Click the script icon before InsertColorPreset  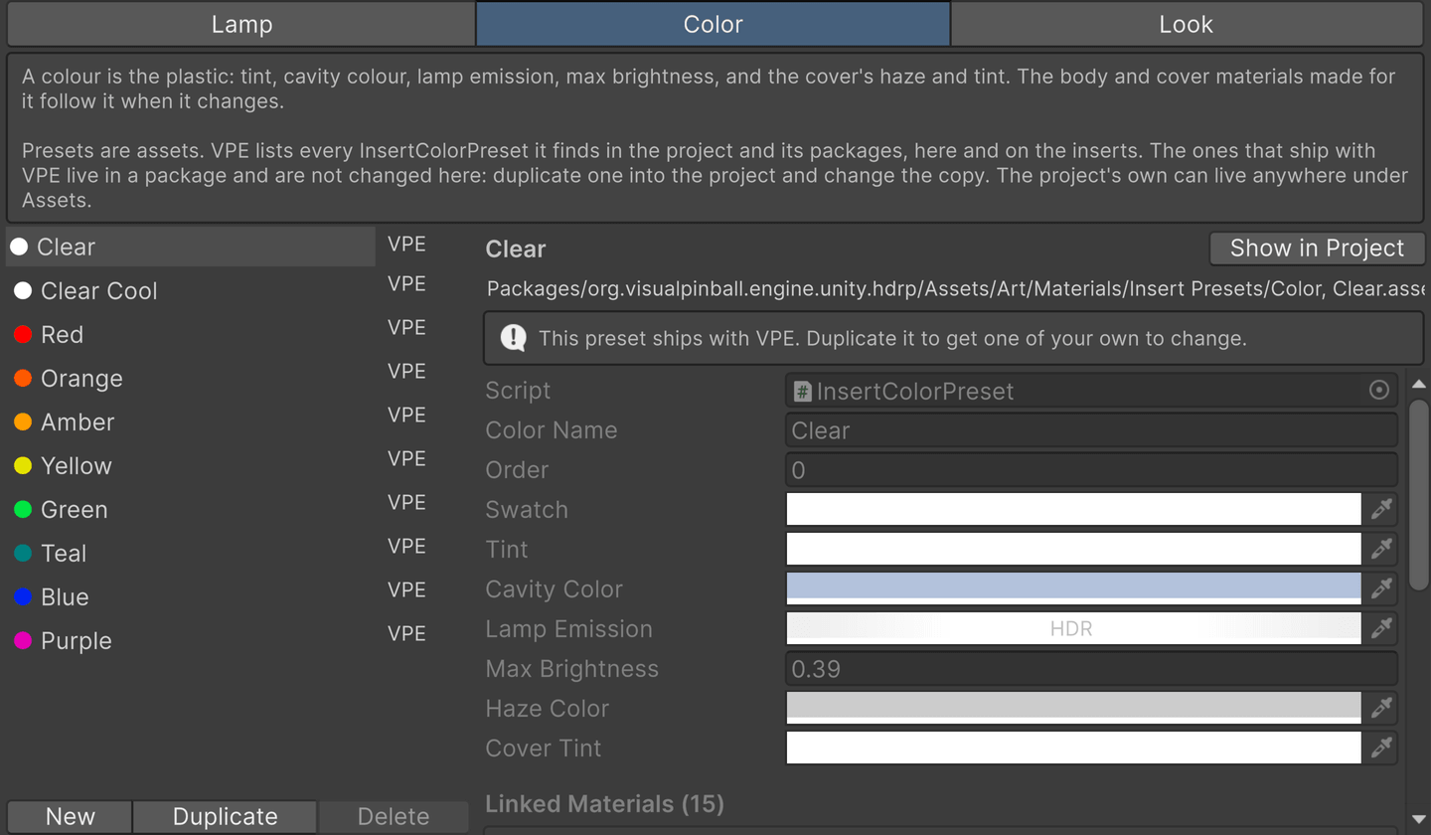coord(802,391)
